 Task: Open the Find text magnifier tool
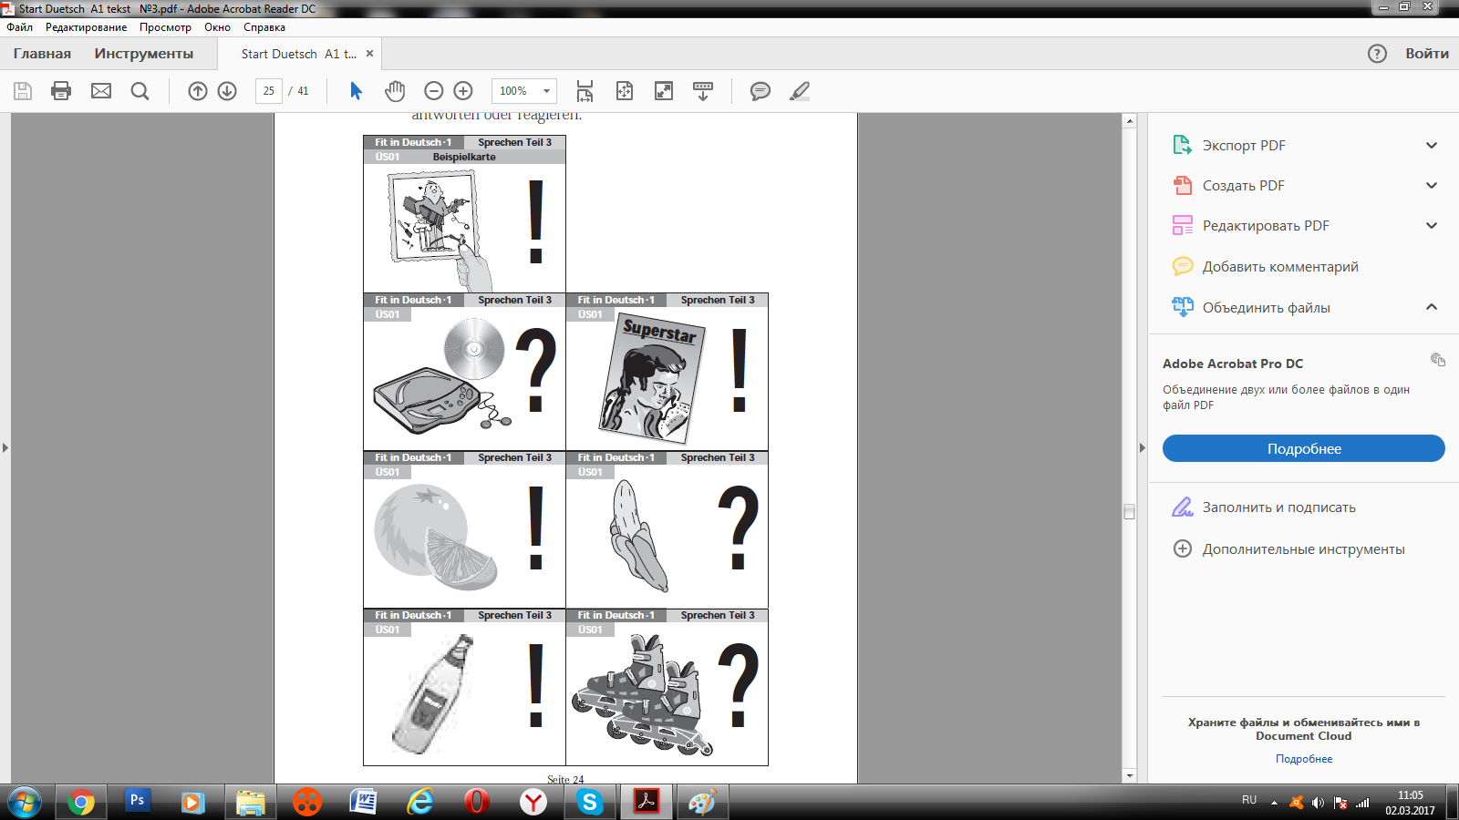click(x=140, y=91)
